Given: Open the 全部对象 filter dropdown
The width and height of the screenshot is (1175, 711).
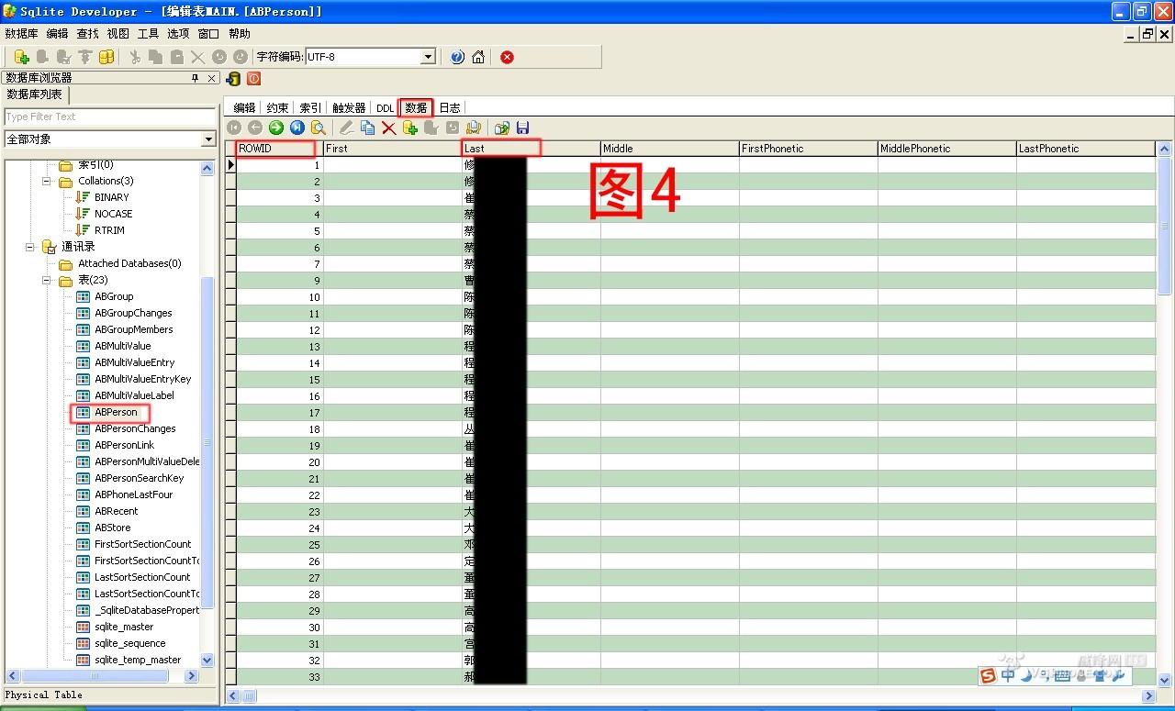Looking at the screenshot, I should 208,139.
